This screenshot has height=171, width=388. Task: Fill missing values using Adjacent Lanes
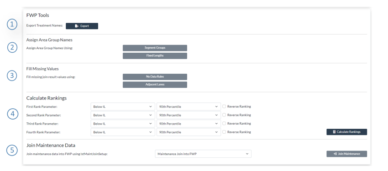tap(155, 85)
